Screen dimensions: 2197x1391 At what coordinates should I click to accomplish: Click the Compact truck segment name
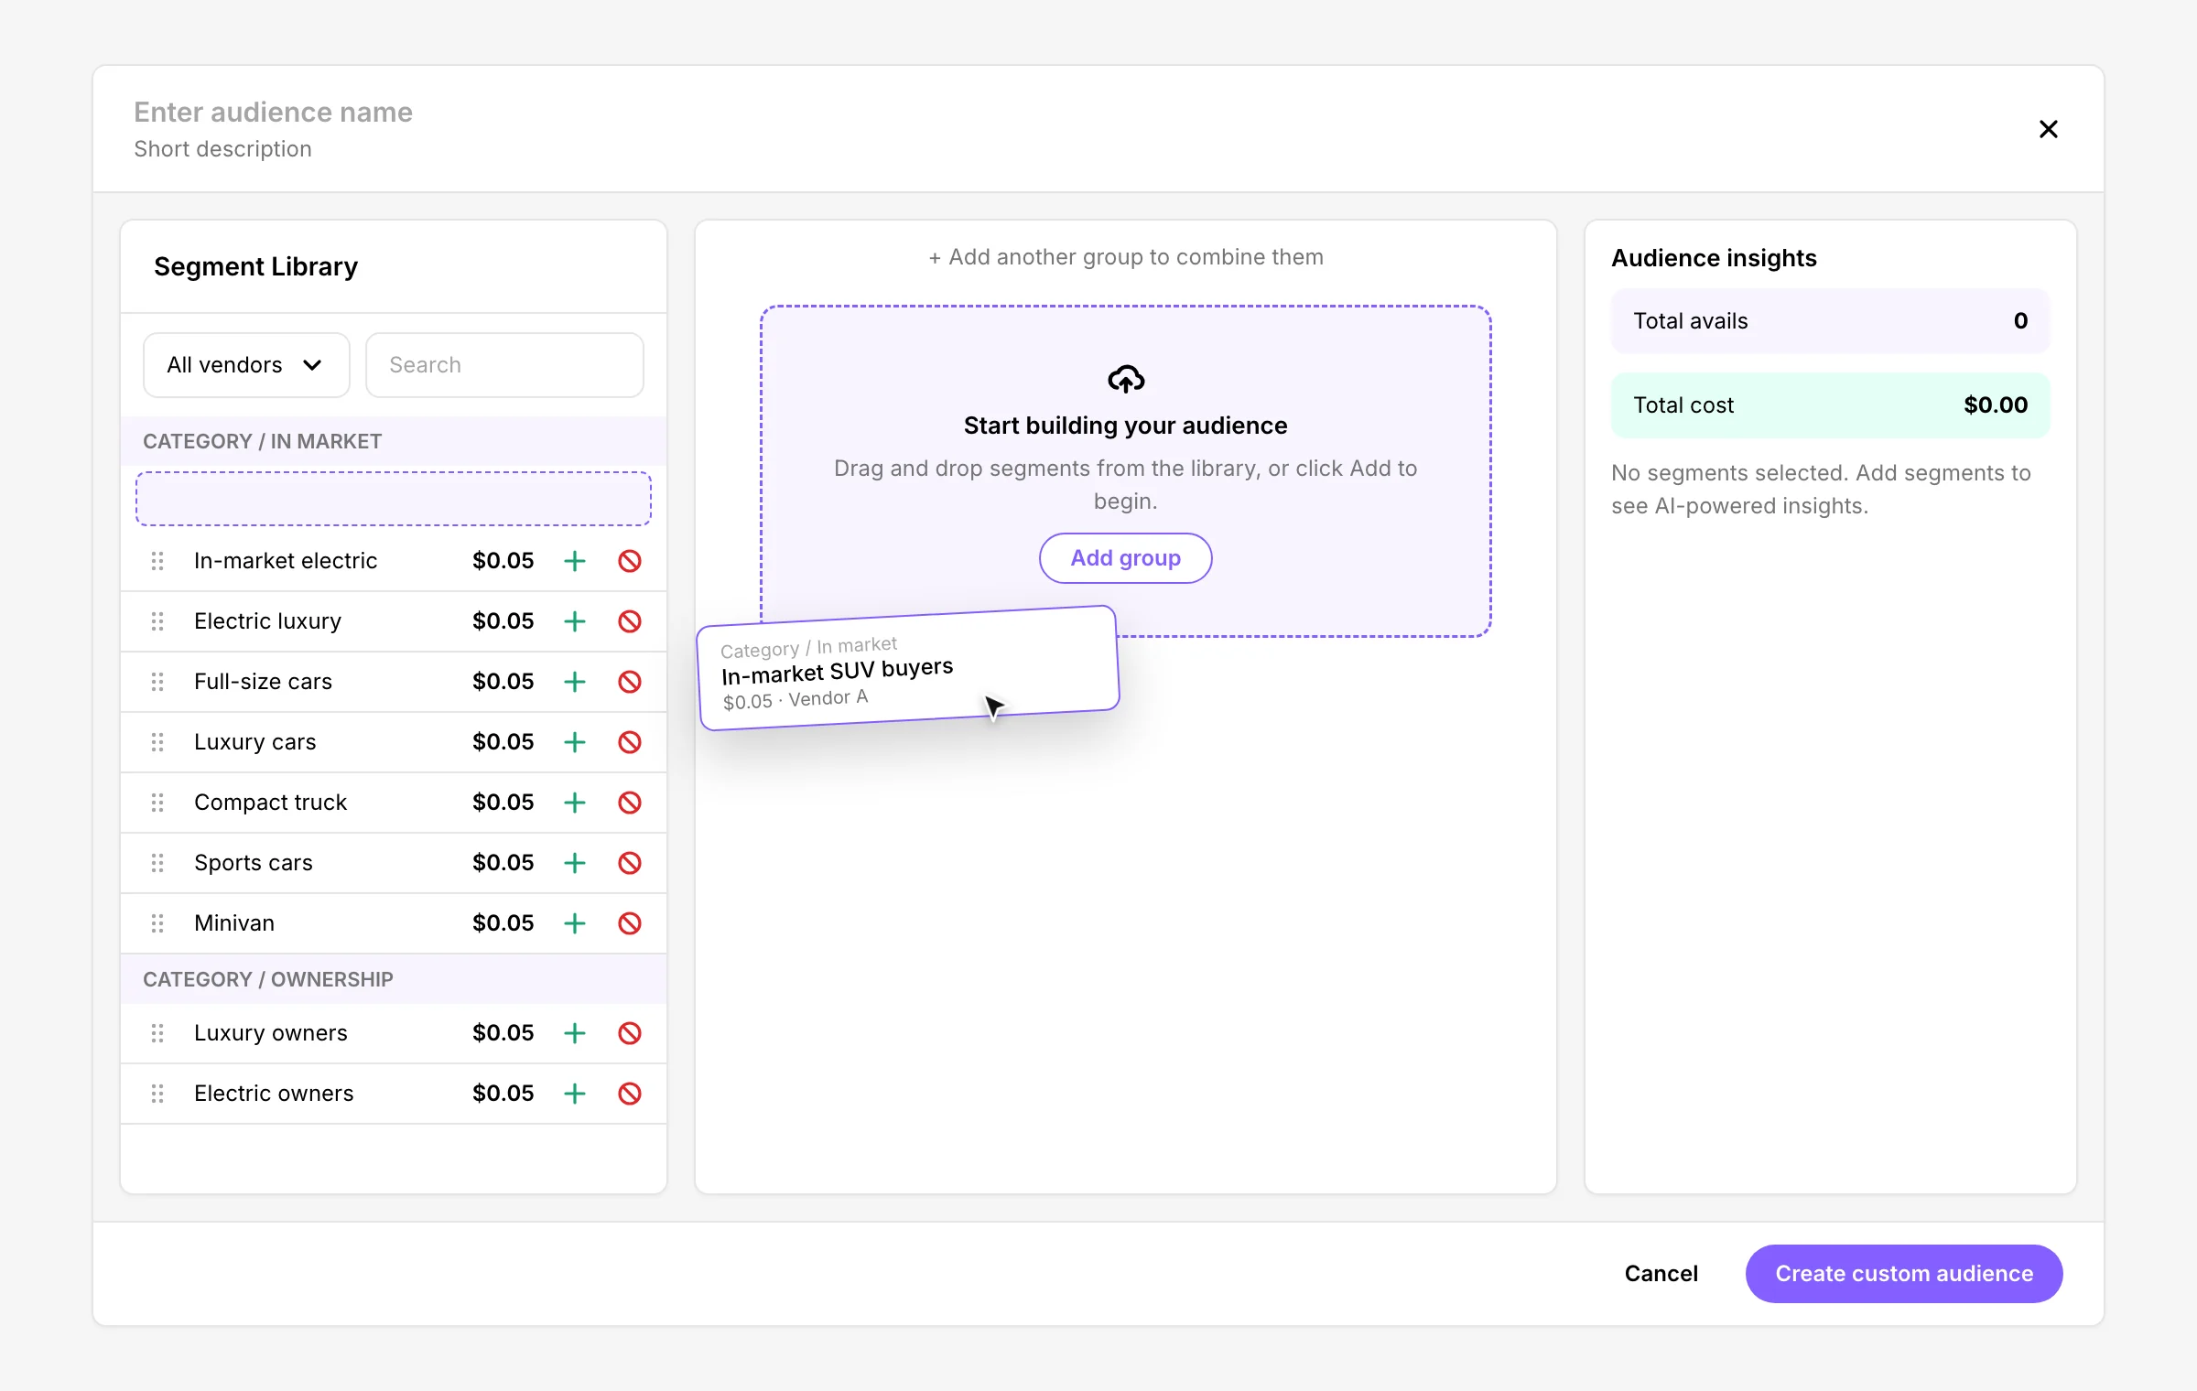pyautogui.click(x=270, y=803)
